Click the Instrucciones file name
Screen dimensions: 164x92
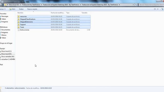25,30
